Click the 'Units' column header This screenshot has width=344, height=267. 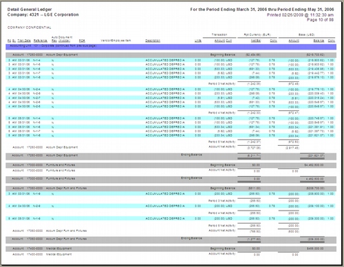pyautogui.click(x=198, y=41)
